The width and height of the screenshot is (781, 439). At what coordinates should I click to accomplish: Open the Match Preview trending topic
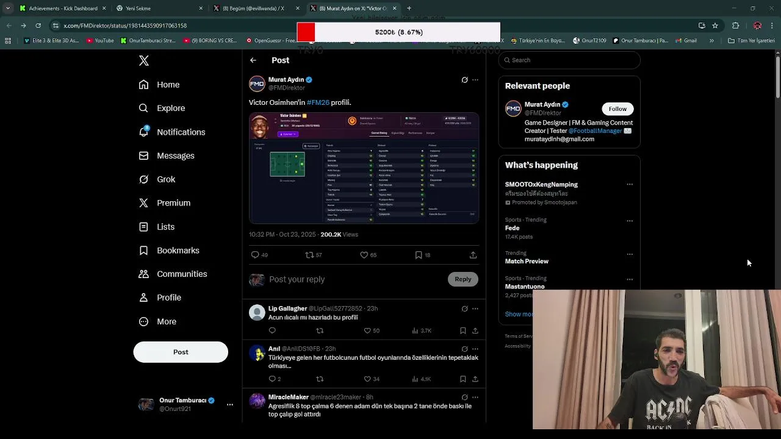527,261
